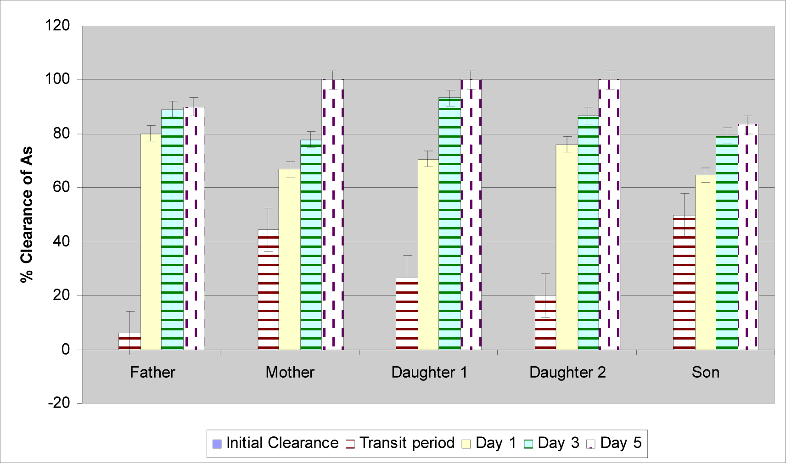Select the Daughter 1 axis label

(x=429, y=372)
